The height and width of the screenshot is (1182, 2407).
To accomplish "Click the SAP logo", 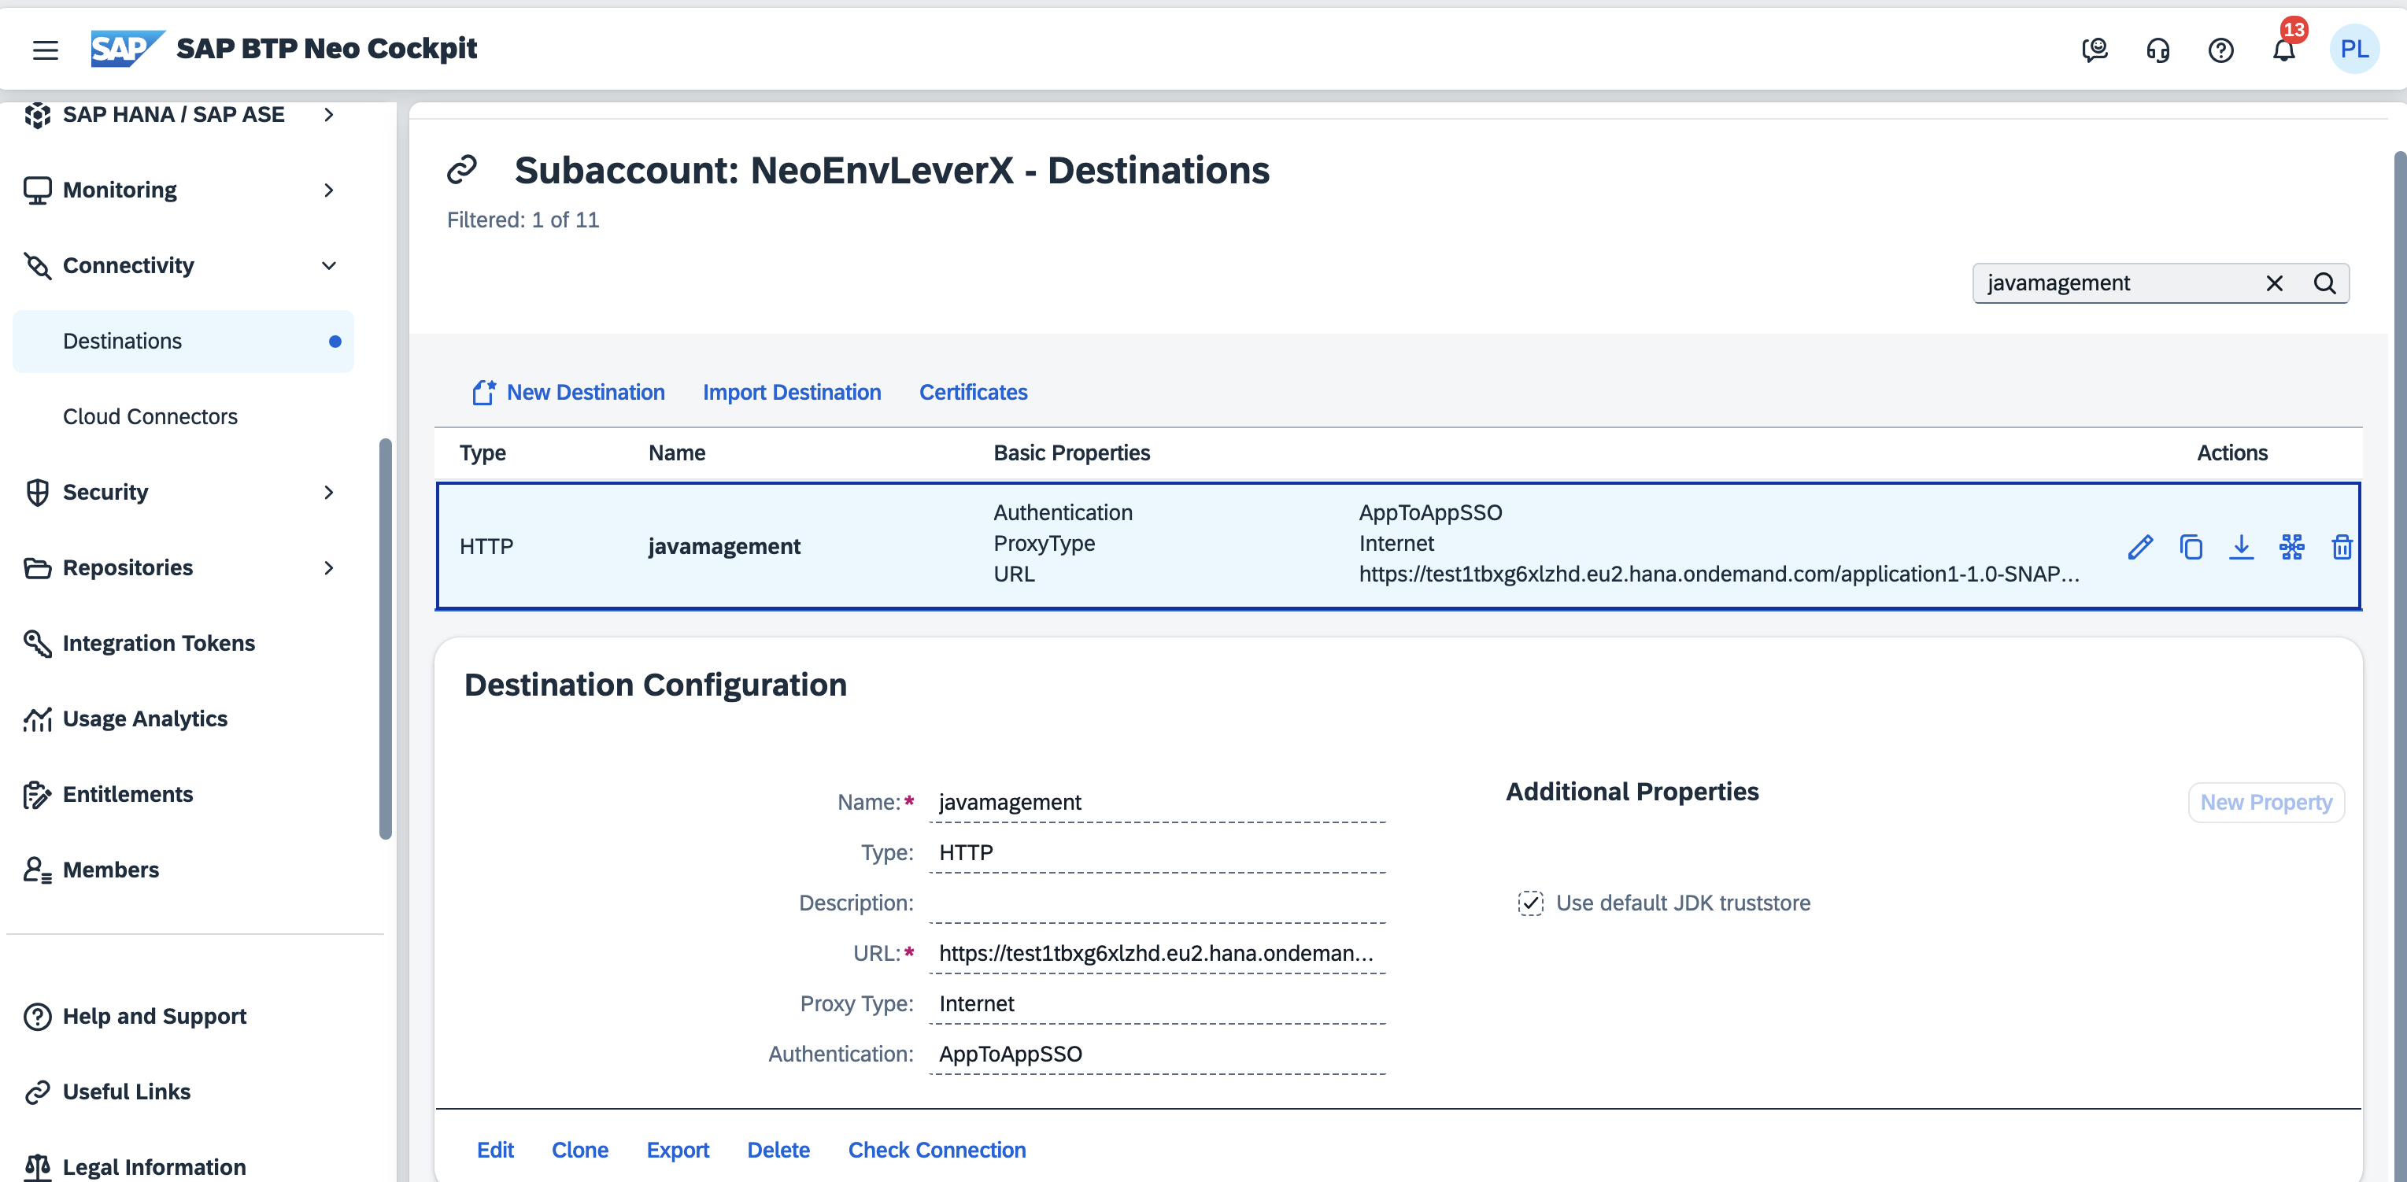I will (x=127, y=49).
